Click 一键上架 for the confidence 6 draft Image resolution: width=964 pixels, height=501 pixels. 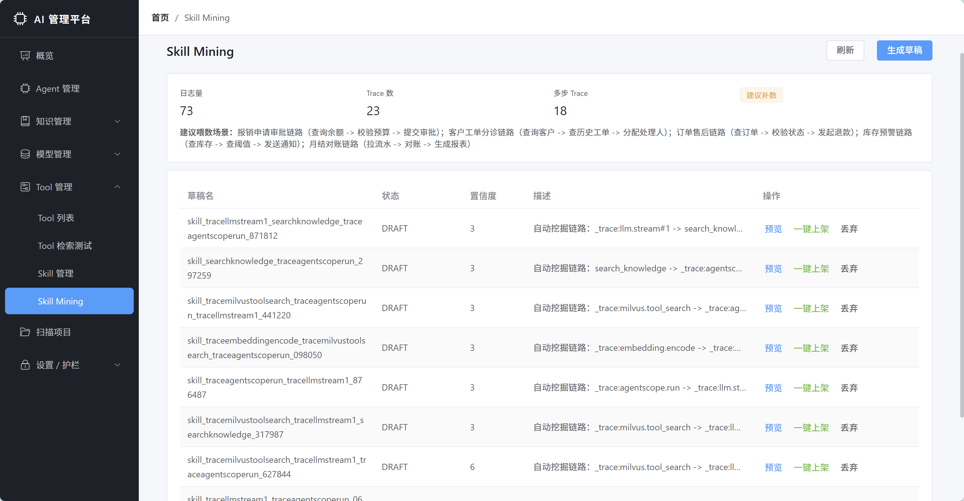(x=811, y=467)
